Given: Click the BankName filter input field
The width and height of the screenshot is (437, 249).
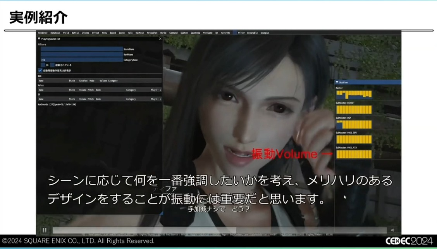Looking at the screenshot, I should tap(82, 54).
